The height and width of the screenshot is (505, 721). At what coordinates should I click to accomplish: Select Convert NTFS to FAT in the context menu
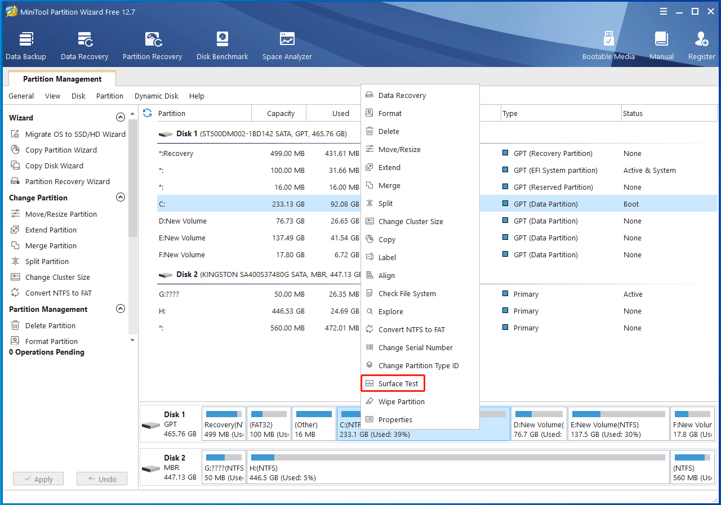pyautogui.click(x=420, y=329)
